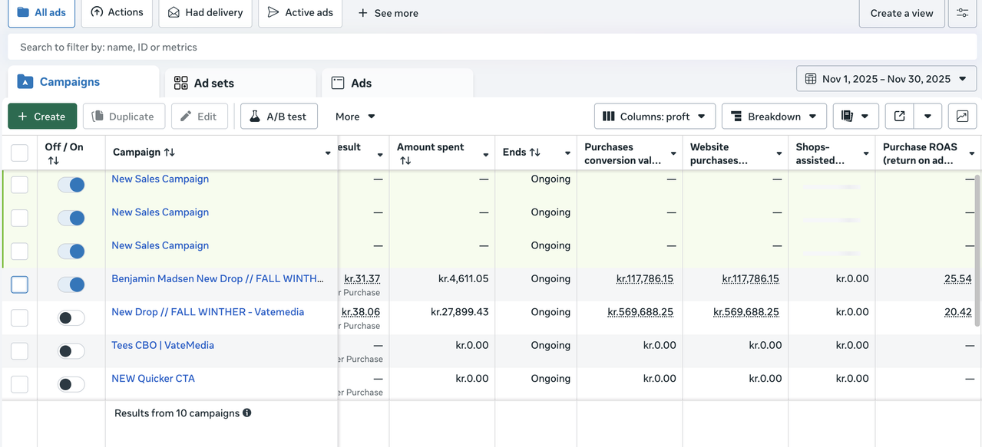Screen dimensions: 982x447
Task: Click the green Create button
Action: coord(42,117)
